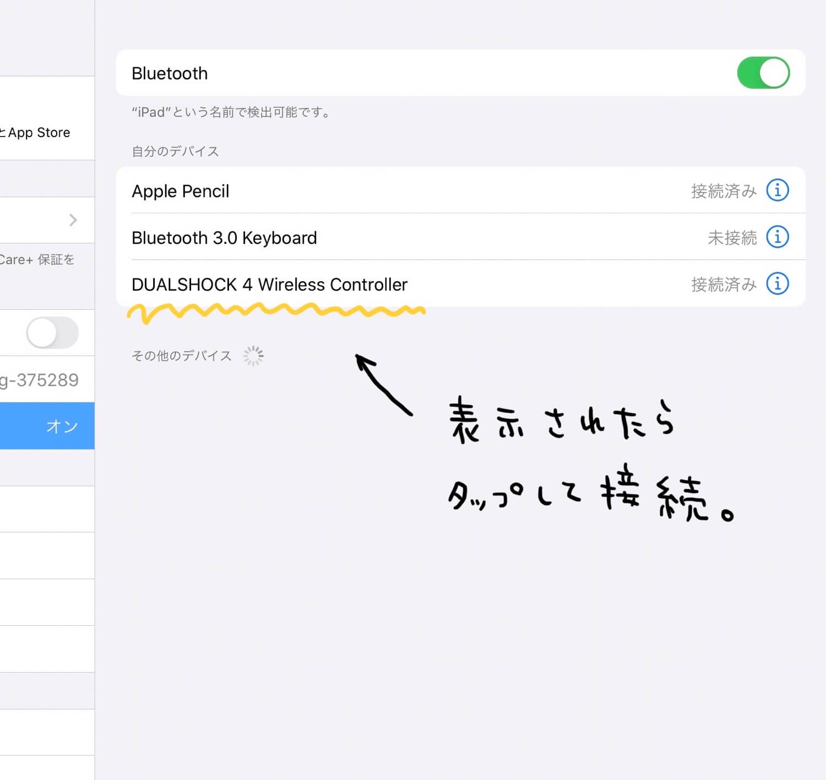
Task: Click the 接続済み status for DUALSHOCK 4
Action: tap(724, 285)
